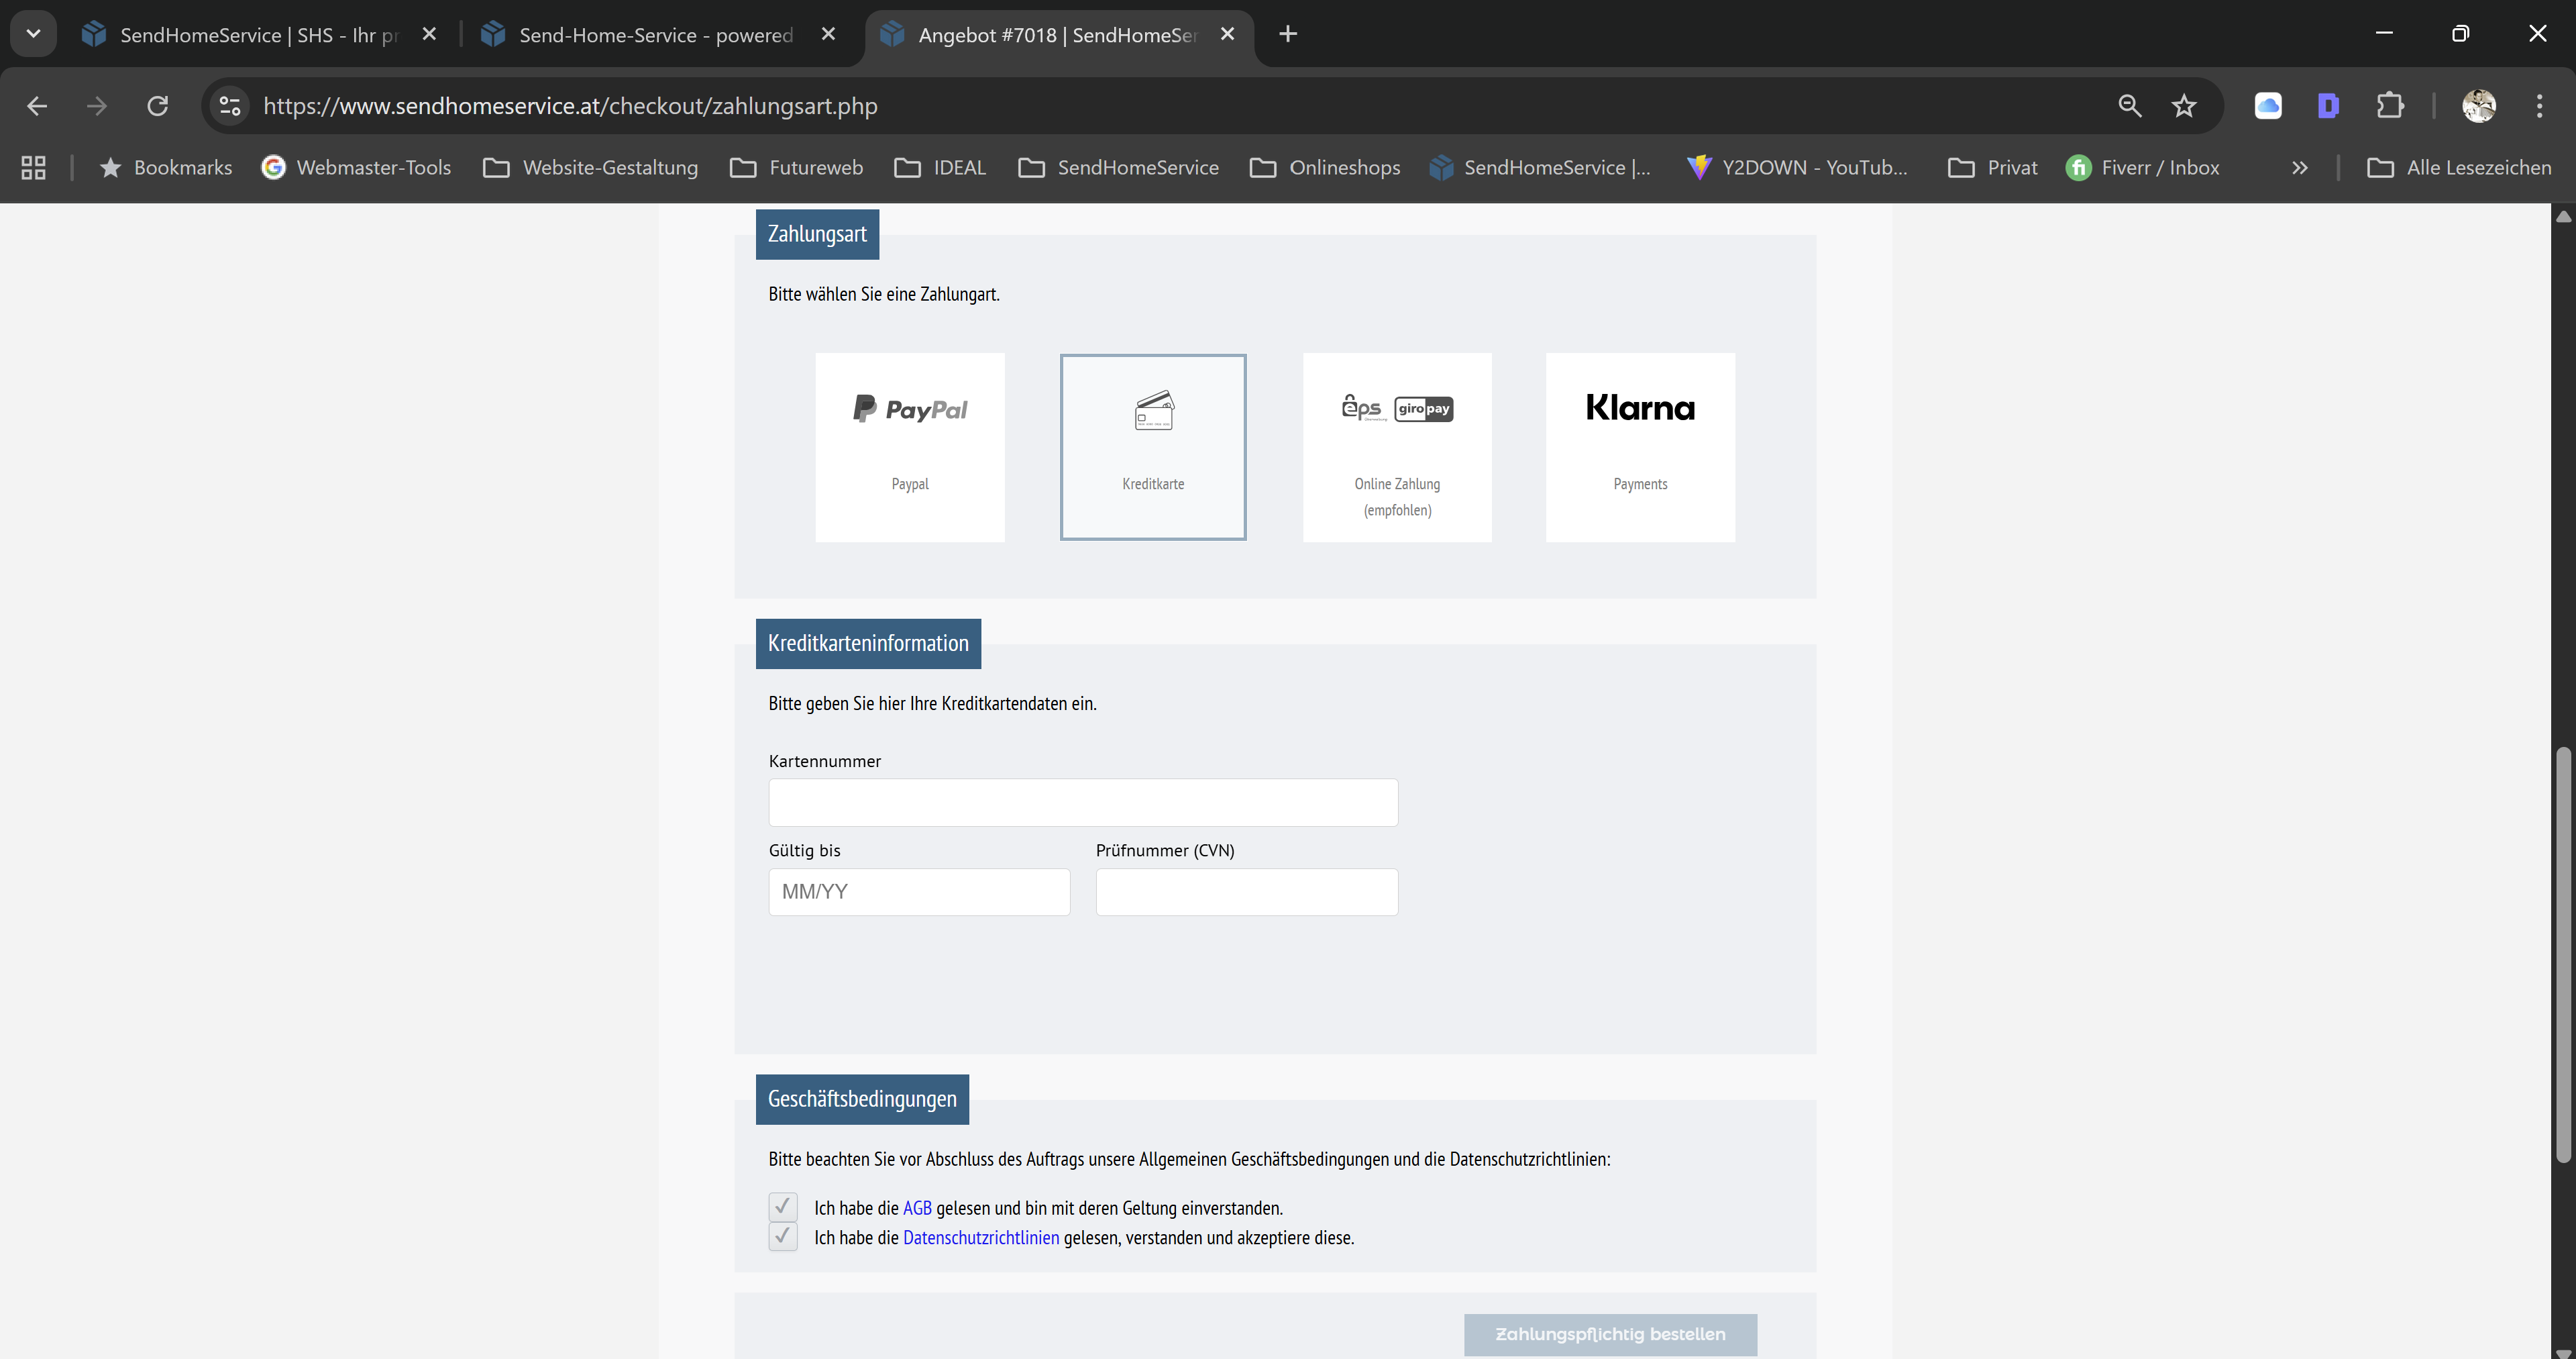Open the apps grid in bookmarks bar
Viewport: 2576px width, 1359px height.
point(33,167)
